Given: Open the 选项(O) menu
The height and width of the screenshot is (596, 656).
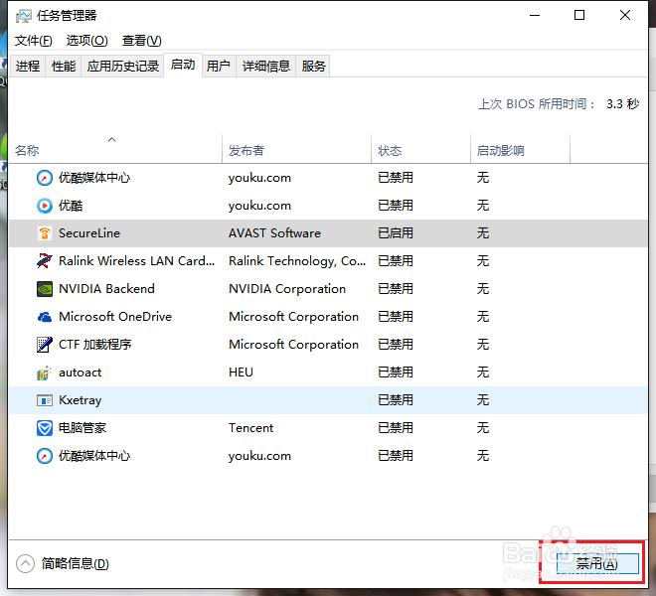Looking at the screenshot, I should tap(87, 41).
